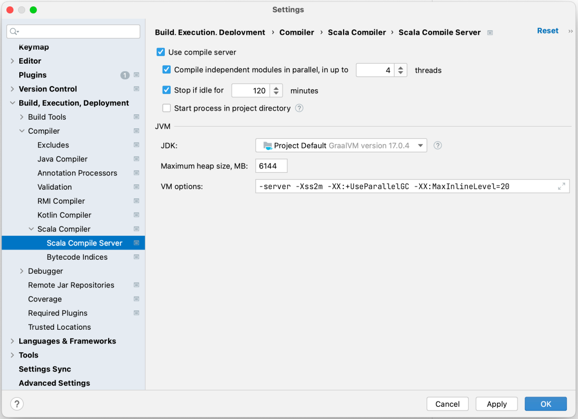Screen dimensions: 578x419
Task: Enable Start process in project directory
Action: (x=166, y=108)
